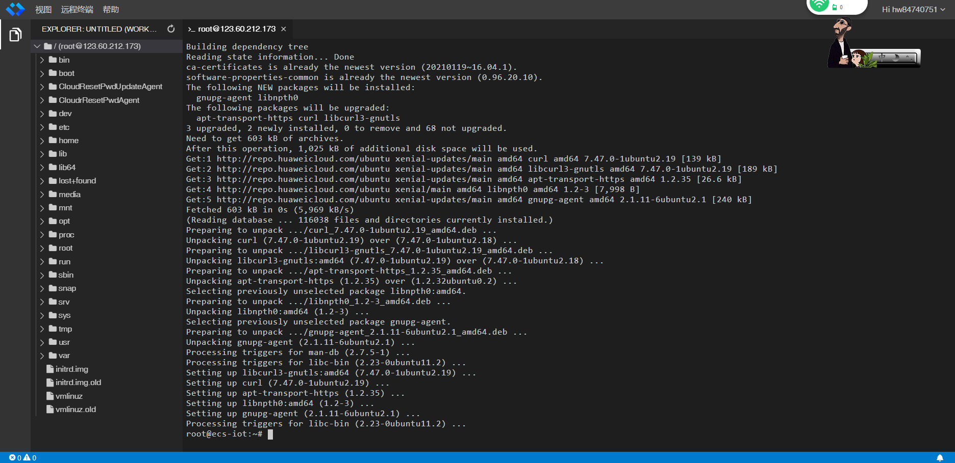Expand the etc folder
Screen dimensions: 955x463
click(x=64, y=127)
